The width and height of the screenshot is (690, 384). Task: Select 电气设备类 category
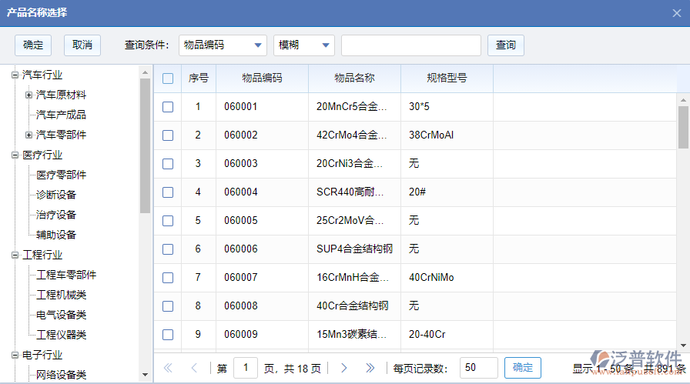coord(61,315)
